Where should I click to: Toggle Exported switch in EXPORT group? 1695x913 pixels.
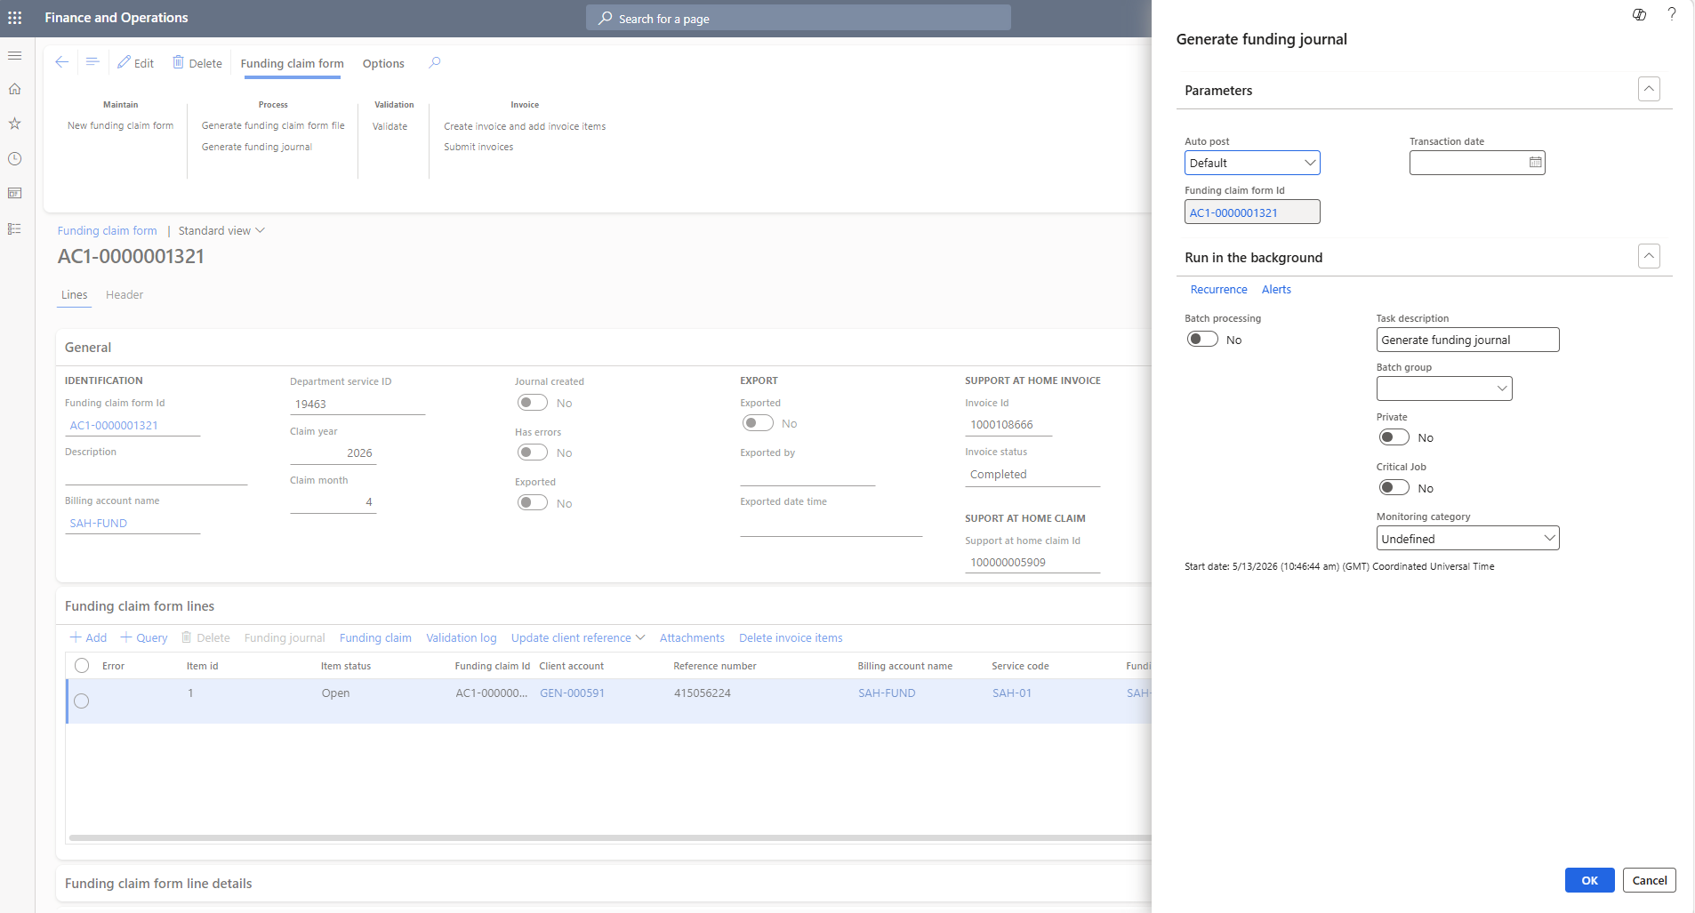pos(758,423)
